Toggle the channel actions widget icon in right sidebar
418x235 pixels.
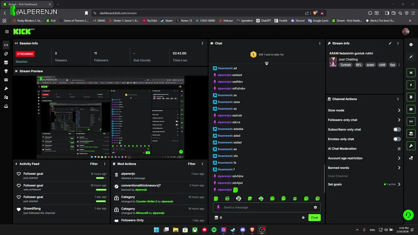click(x=411, y=133)
